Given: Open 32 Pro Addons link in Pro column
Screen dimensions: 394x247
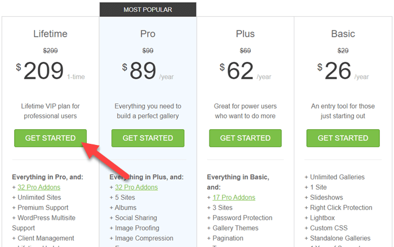Looking at the screenshot, I should click(x=136, y=187).
